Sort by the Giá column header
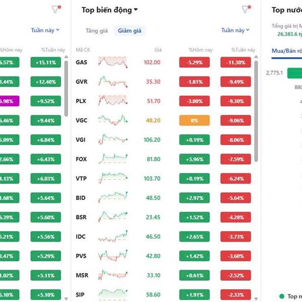302x302 pixels. tap(158, 50)
